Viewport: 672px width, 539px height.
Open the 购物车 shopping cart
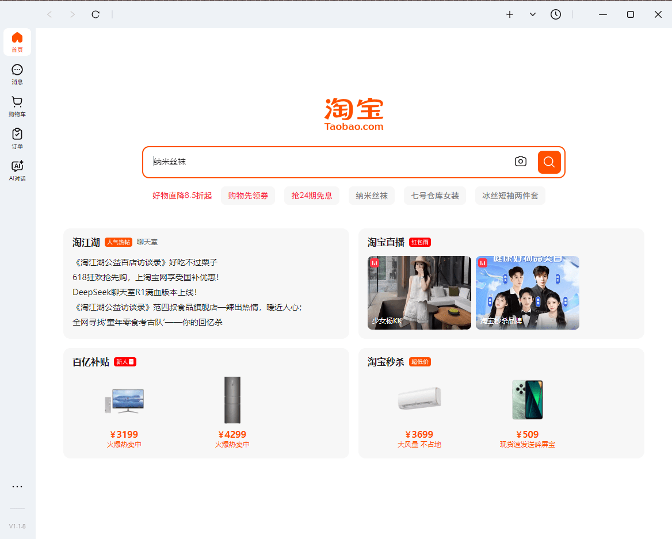tap(17, 105)
